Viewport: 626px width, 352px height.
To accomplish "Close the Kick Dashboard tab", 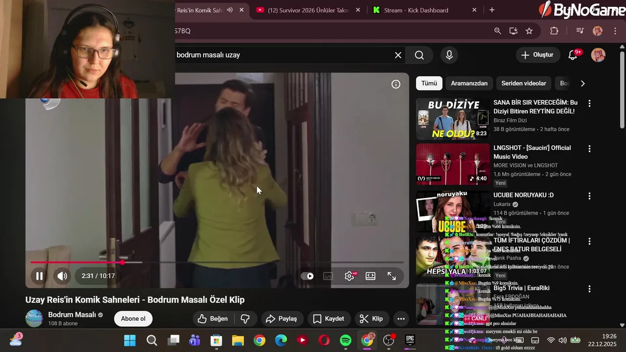I will (474, 10).
